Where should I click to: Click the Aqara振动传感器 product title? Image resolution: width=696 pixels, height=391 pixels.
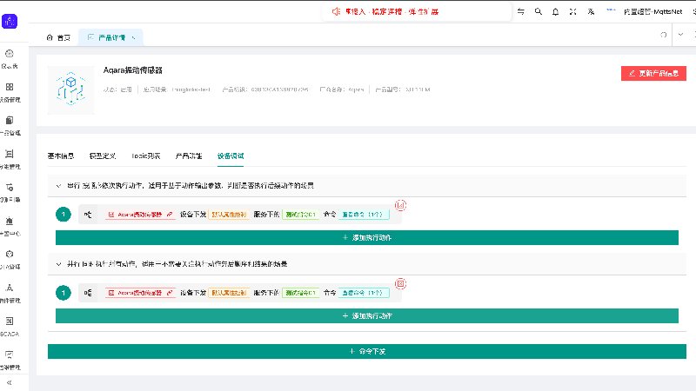133,70
